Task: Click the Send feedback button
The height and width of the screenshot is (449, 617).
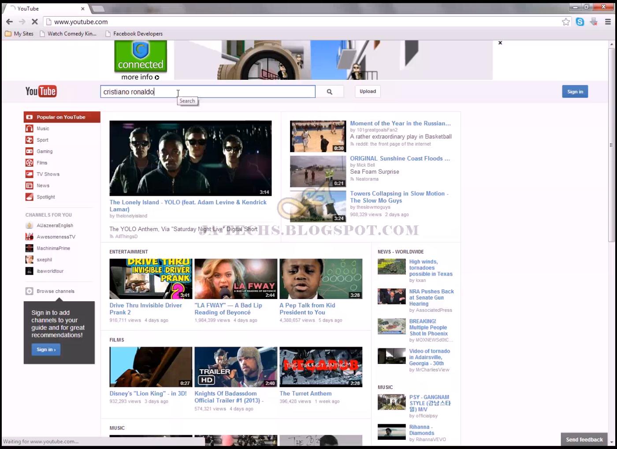Action: pos(584,439)
